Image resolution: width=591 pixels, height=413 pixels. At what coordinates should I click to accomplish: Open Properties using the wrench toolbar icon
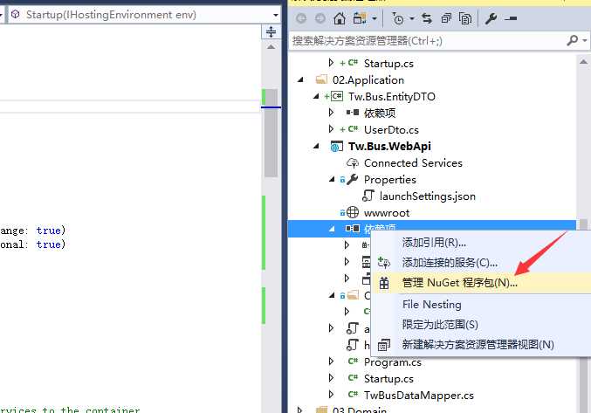491,18
